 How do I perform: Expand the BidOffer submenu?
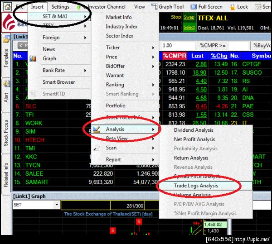pyautogui.click(x=125, y=66)
